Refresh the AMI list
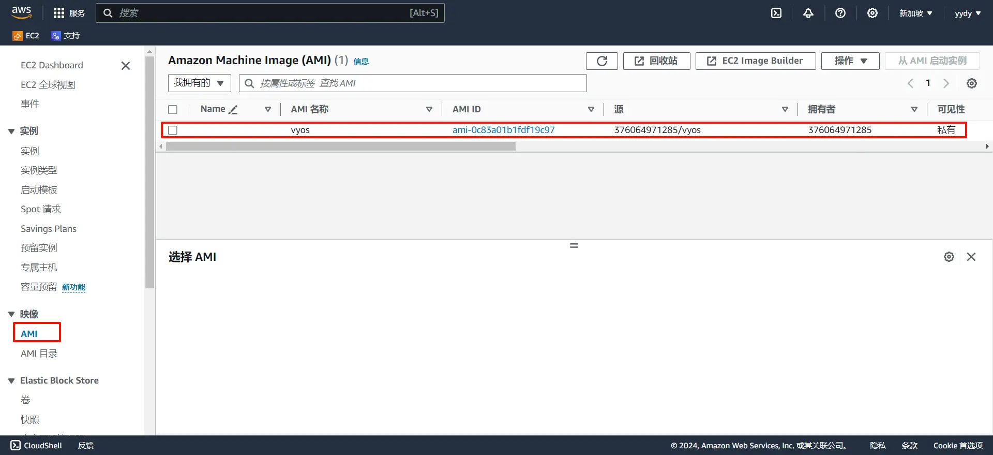Screen dimensions: 993x455 pyautogui.click(x=602, y=61)
